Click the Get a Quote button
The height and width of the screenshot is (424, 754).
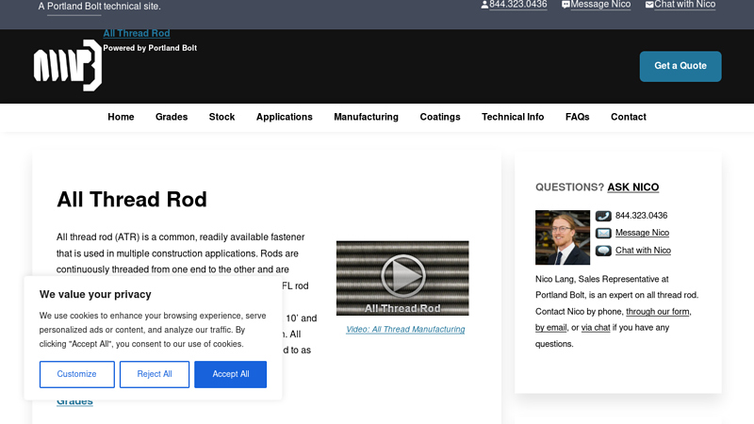680,66
